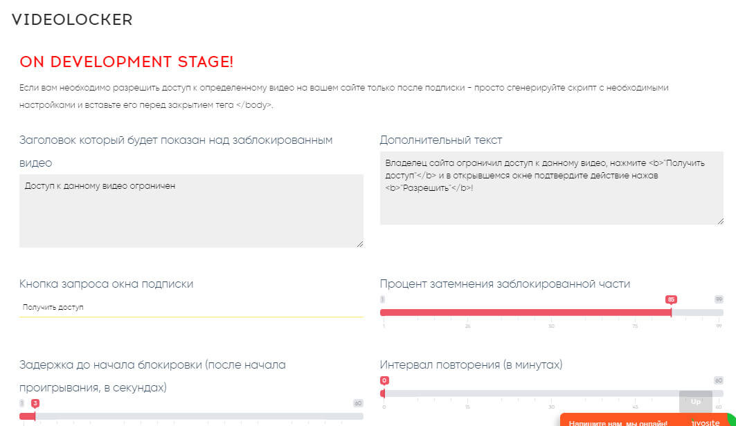Screen dimensions: 736x426
Task: Click the maximum value 99 on darkening slider
Action: tap(719, 299)
